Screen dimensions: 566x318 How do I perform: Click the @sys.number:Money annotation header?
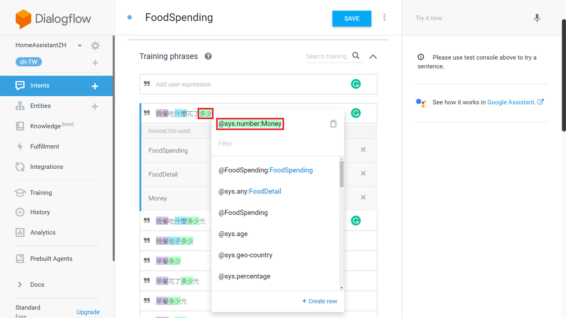pyautogui.click(x=250, y=124)
